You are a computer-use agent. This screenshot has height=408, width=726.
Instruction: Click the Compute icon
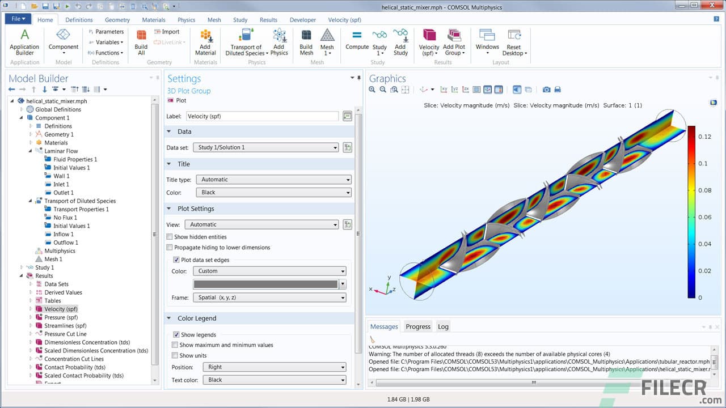357,40
